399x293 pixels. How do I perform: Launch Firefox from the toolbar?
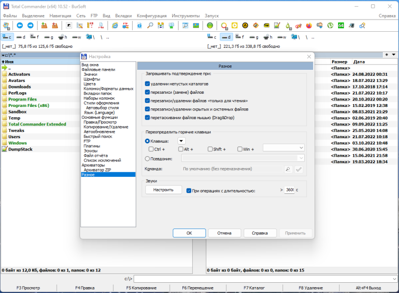tap(309, 25)
